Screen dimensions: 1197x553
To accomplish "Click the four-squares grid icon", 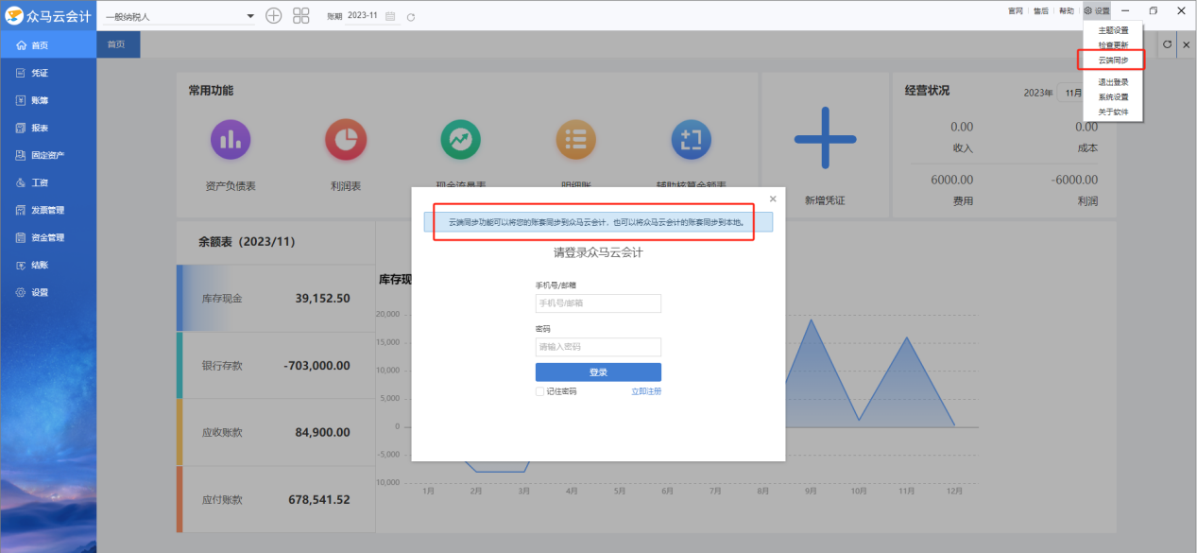I will [x=301, y=16].
